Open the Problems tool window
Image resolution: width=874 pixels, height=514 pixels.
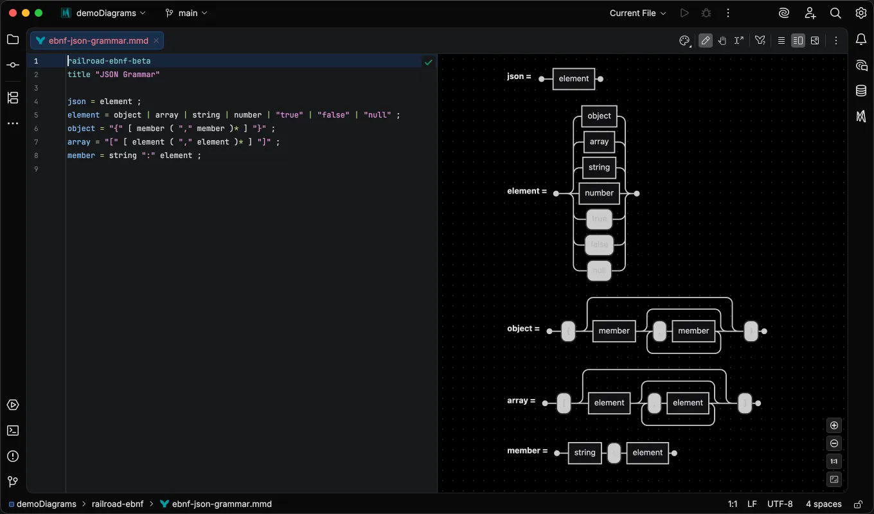tap(13, 456)
